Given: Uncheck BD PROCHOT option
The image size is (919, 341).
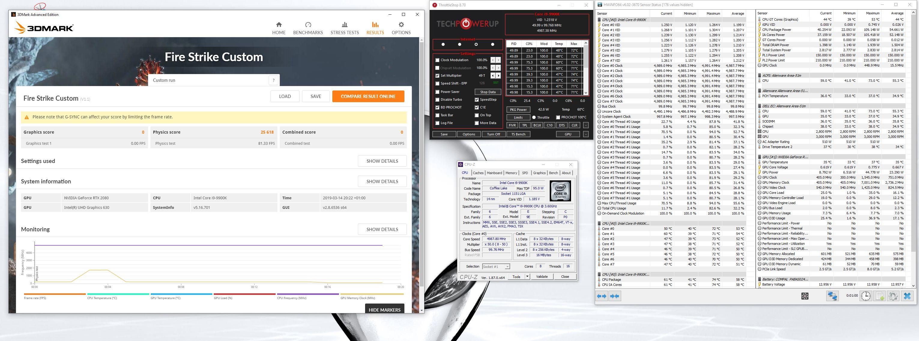Looking at the screenshot, I should click(x=437, y=107).
